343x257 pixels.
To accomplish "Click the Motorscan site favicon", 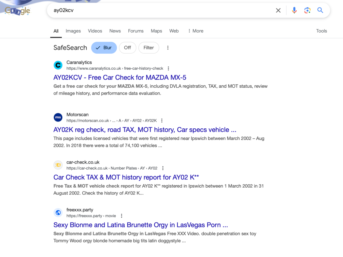I will 58,117.
